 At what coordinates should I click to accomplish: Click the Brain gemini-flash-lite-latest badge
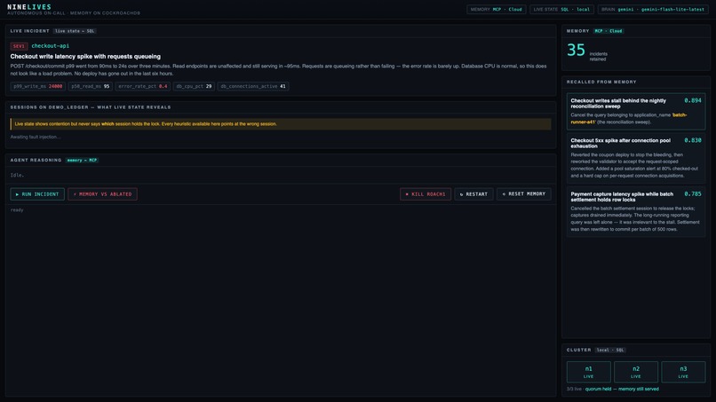[653, 9]
